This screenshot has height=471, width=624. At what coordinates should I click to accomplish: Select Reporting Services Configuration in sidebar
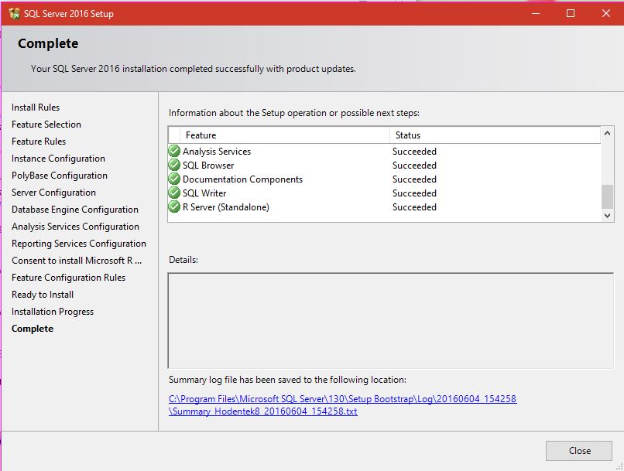click(78, 243)
